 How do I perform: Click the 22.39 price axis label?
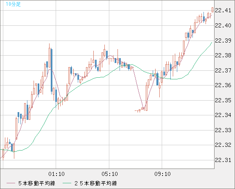223,40
